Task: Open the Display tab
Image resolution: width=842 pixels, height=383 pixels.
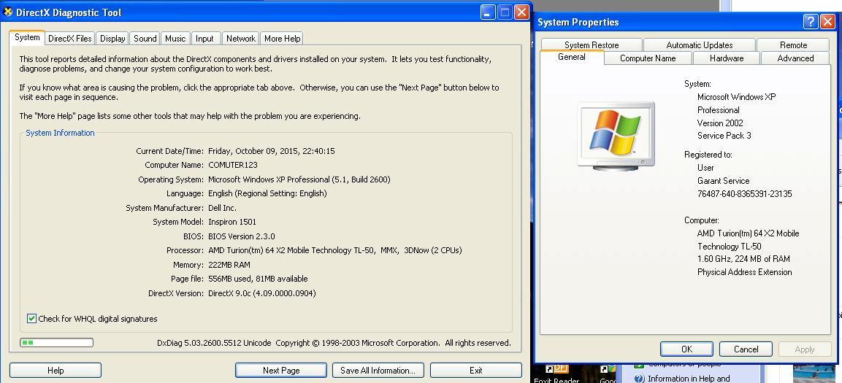Action: pyautogui.click(x=112, y=39)
